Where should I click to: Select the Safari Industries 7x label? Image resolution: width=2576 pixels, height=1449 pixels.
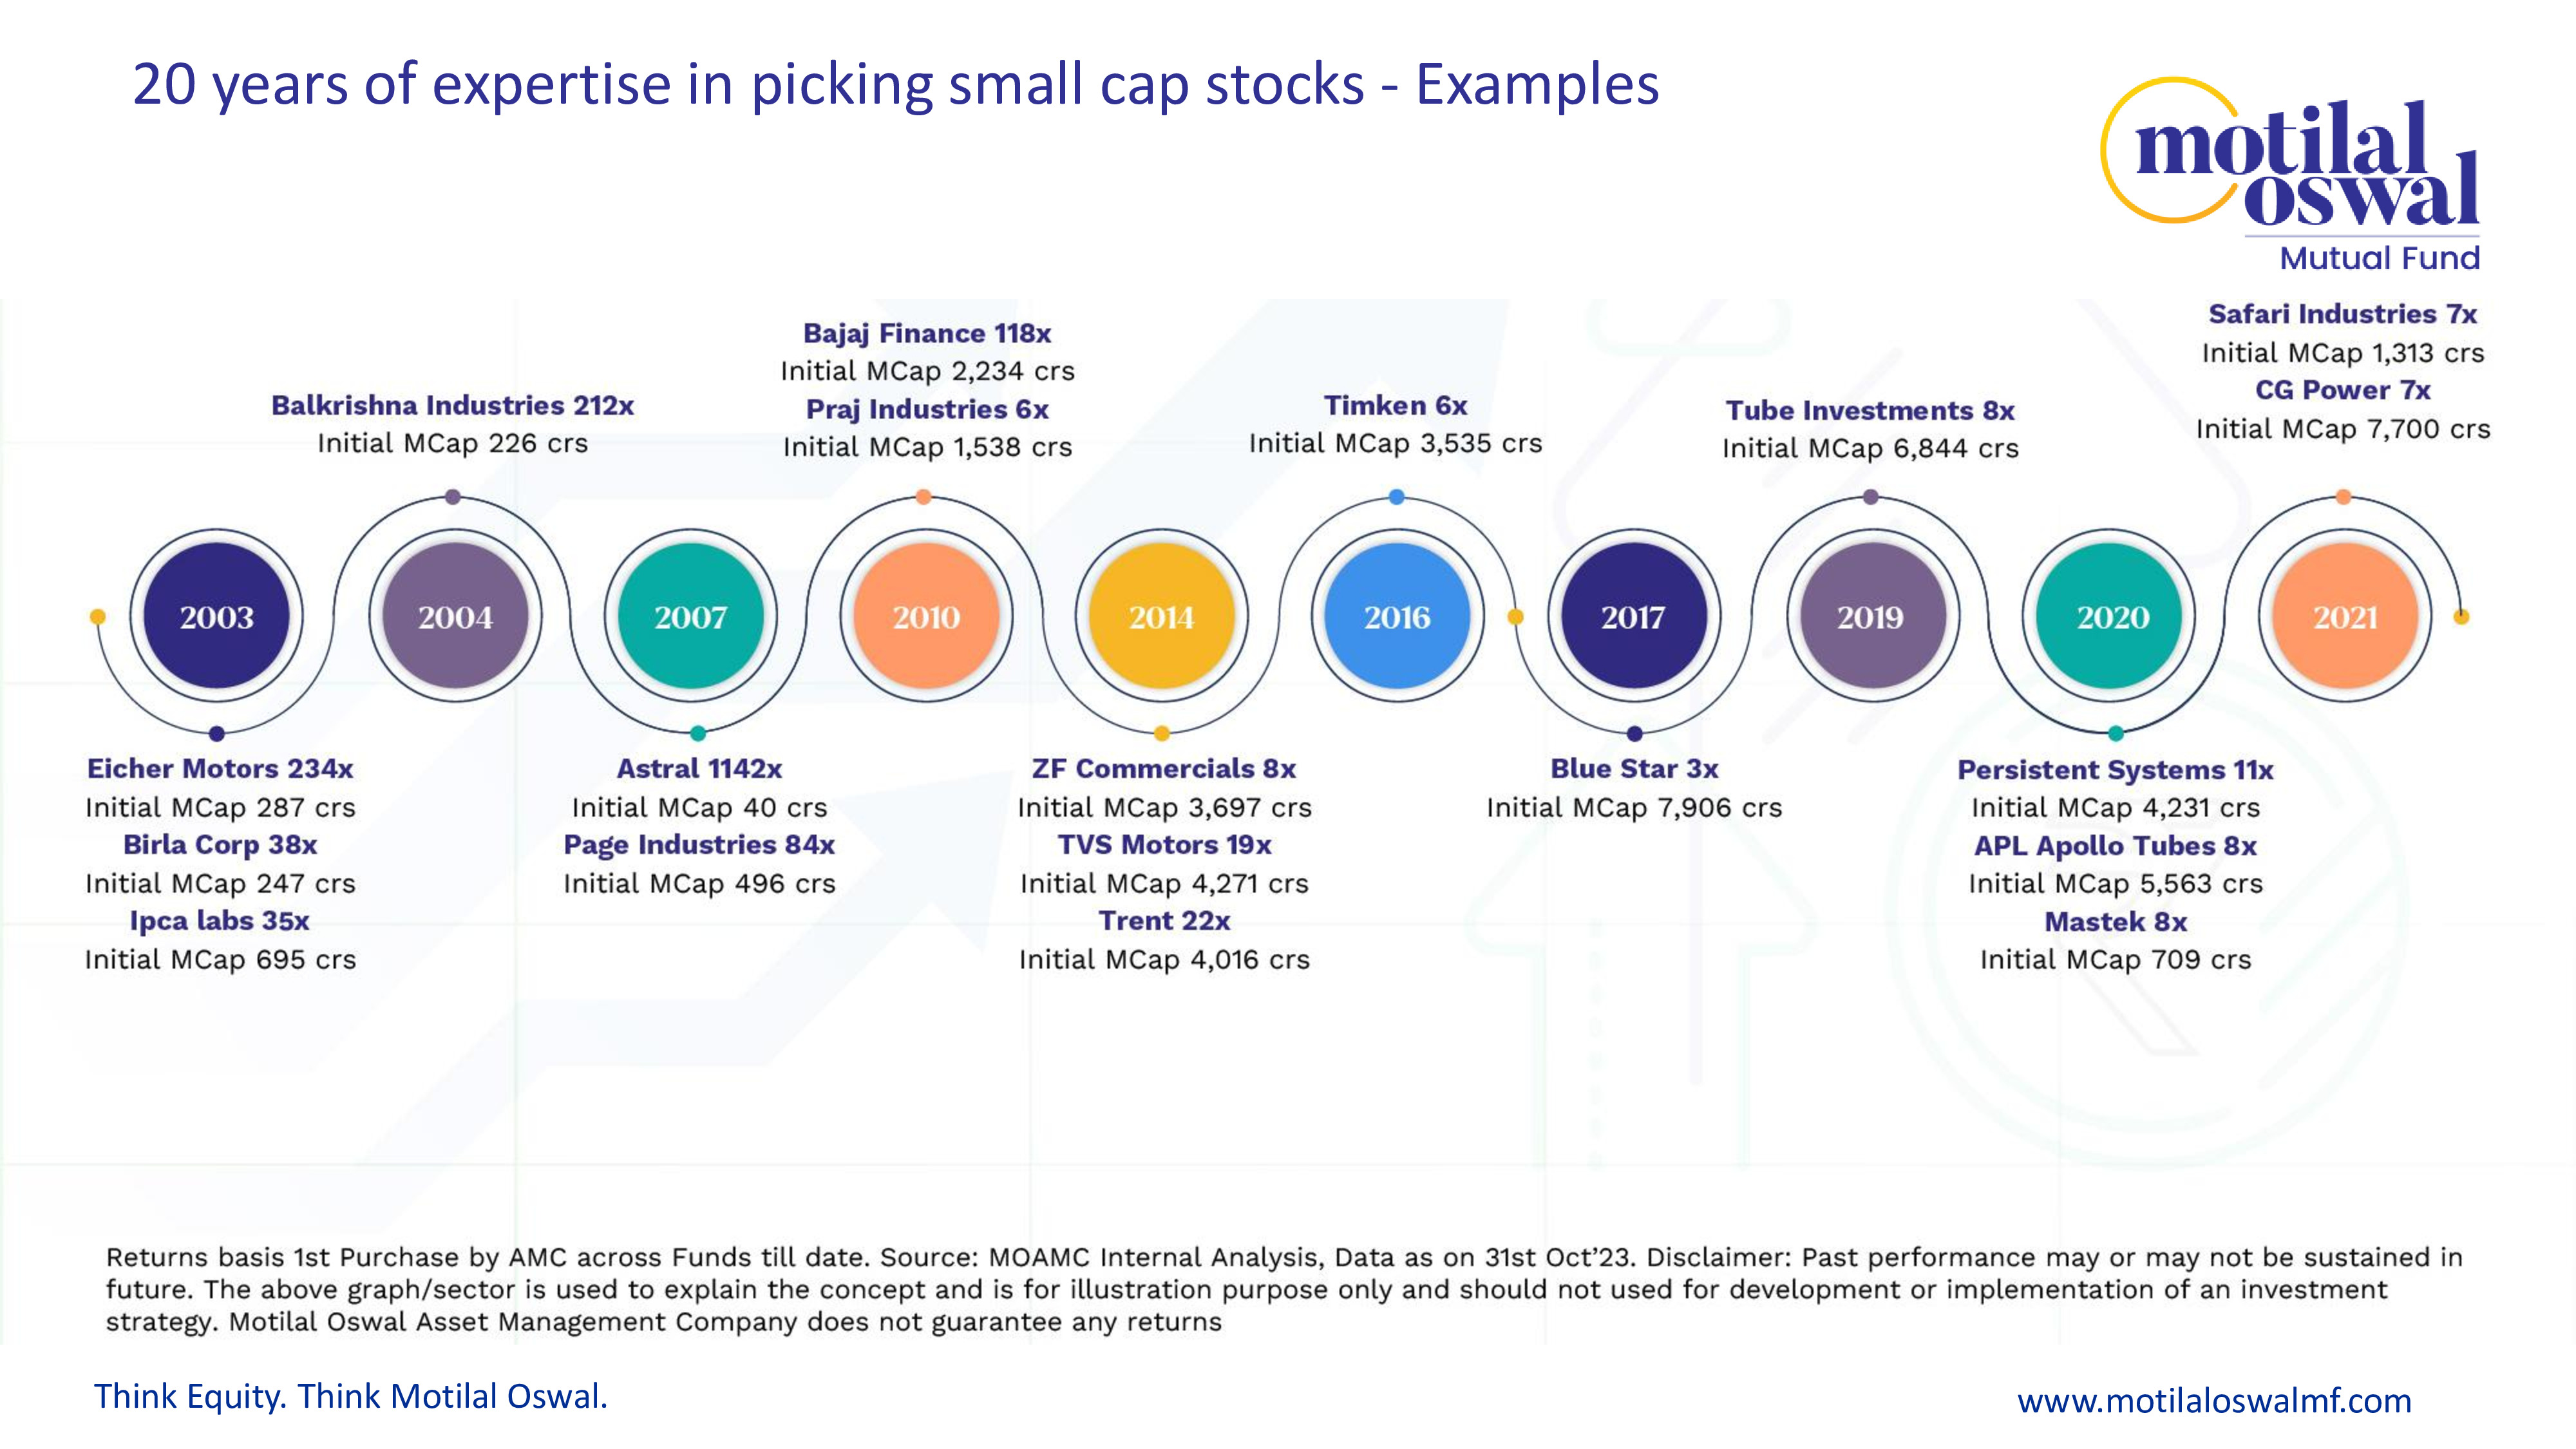(x=2342, y=314)
